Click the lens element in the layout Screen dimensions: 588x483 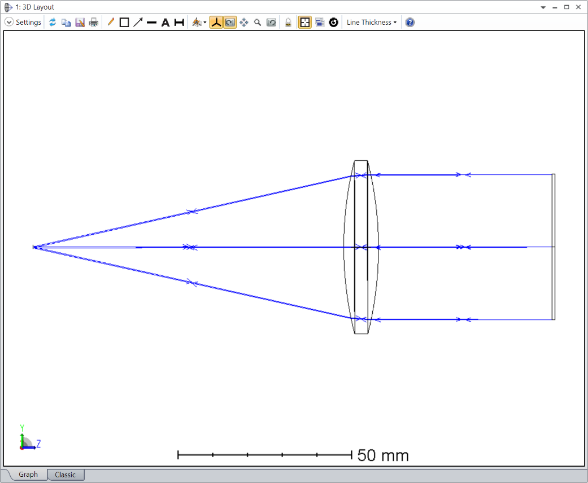pyautogui.click(x=361, y=247)
